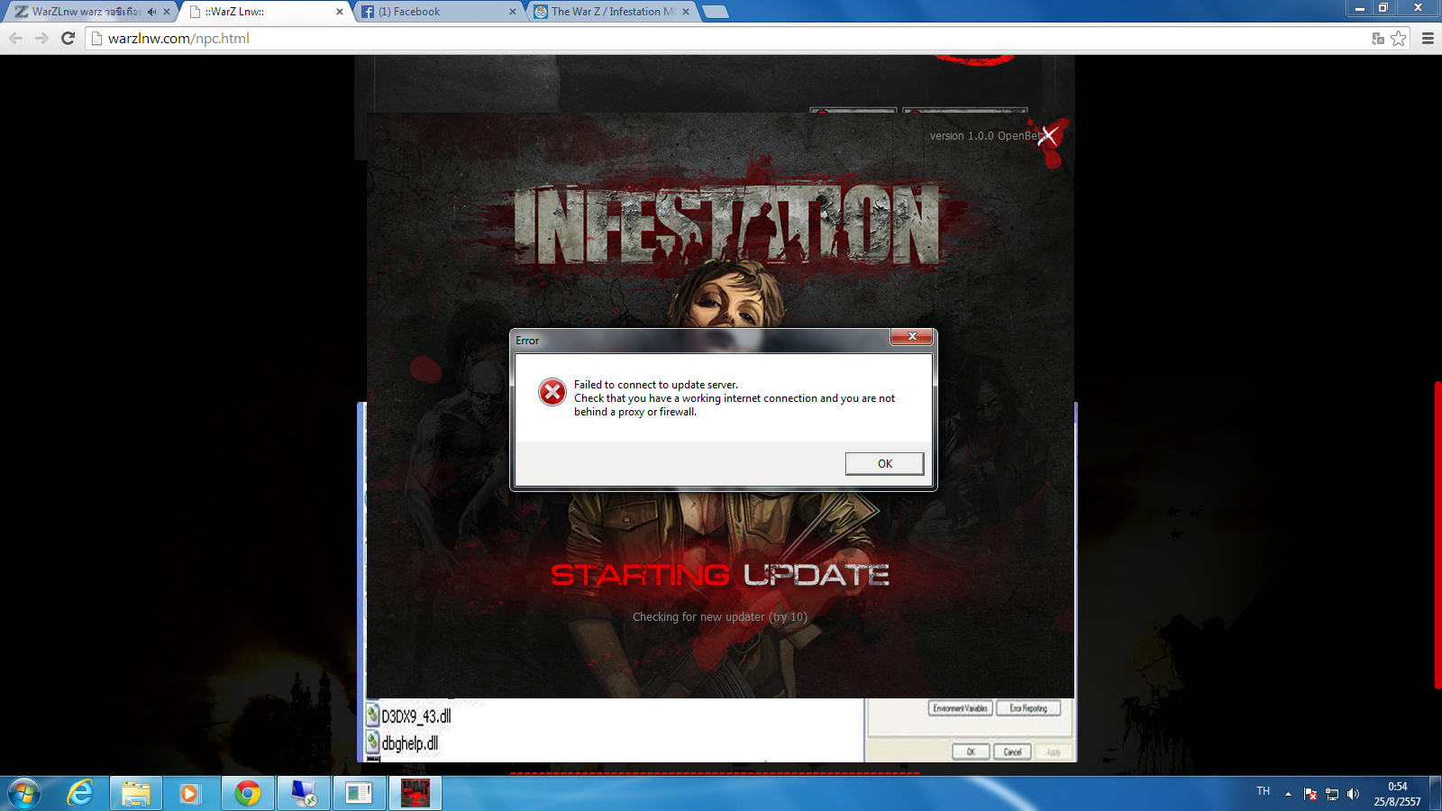Viewport: 1442px width, 811px height.
Task: Open a new Chrome tab
Action: 715,12
